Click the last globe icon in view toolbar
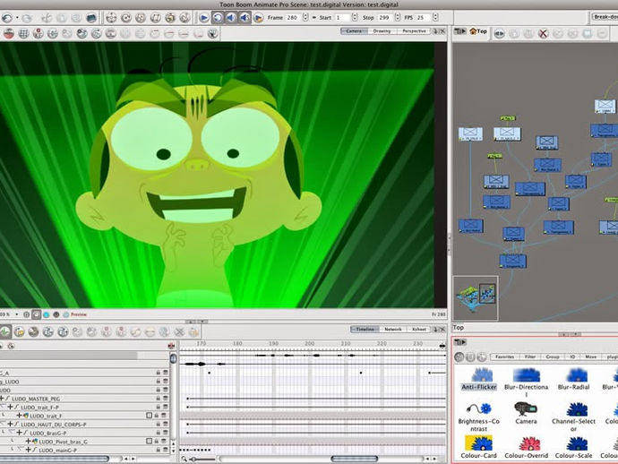Image resolution: width=618 pixels, height=464 pixels. pyautogui.click(x=213, y=34)
